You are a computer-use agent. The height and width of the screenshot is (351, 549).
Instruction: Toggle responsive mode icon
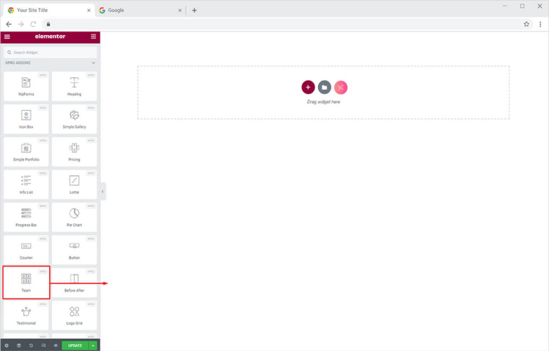pos(43,346)
